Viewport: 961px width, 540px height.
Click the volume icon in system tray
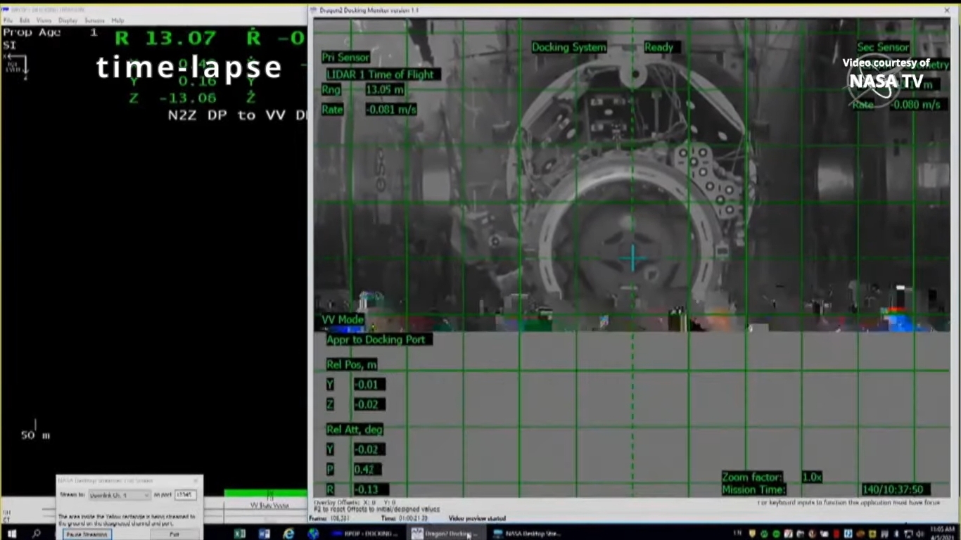(x=919, y=534)
